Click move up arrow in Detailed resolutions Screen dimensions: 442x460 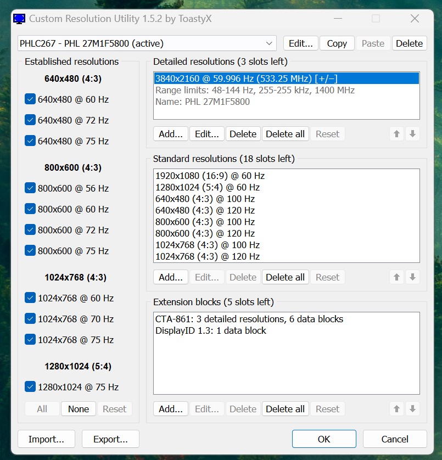pos(397,134)
